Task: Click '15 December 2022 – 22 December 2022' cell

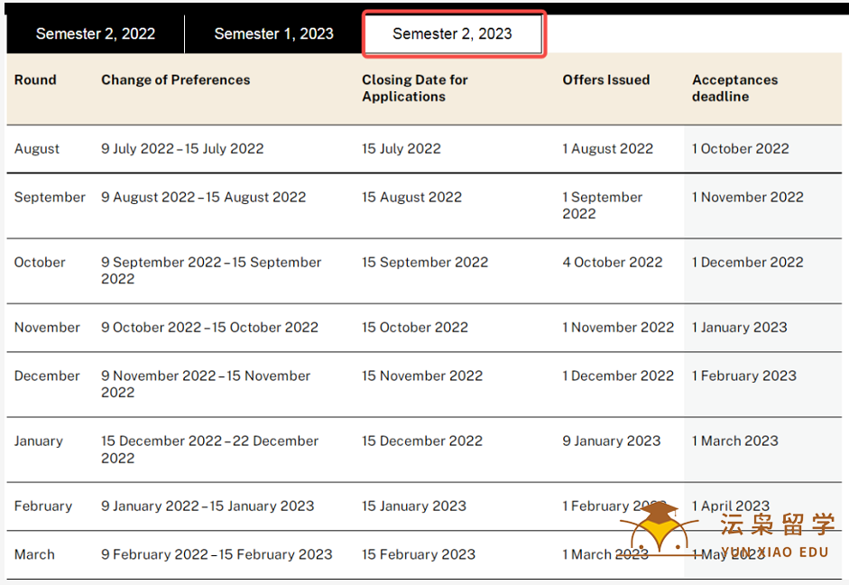Action: (209, 449)
